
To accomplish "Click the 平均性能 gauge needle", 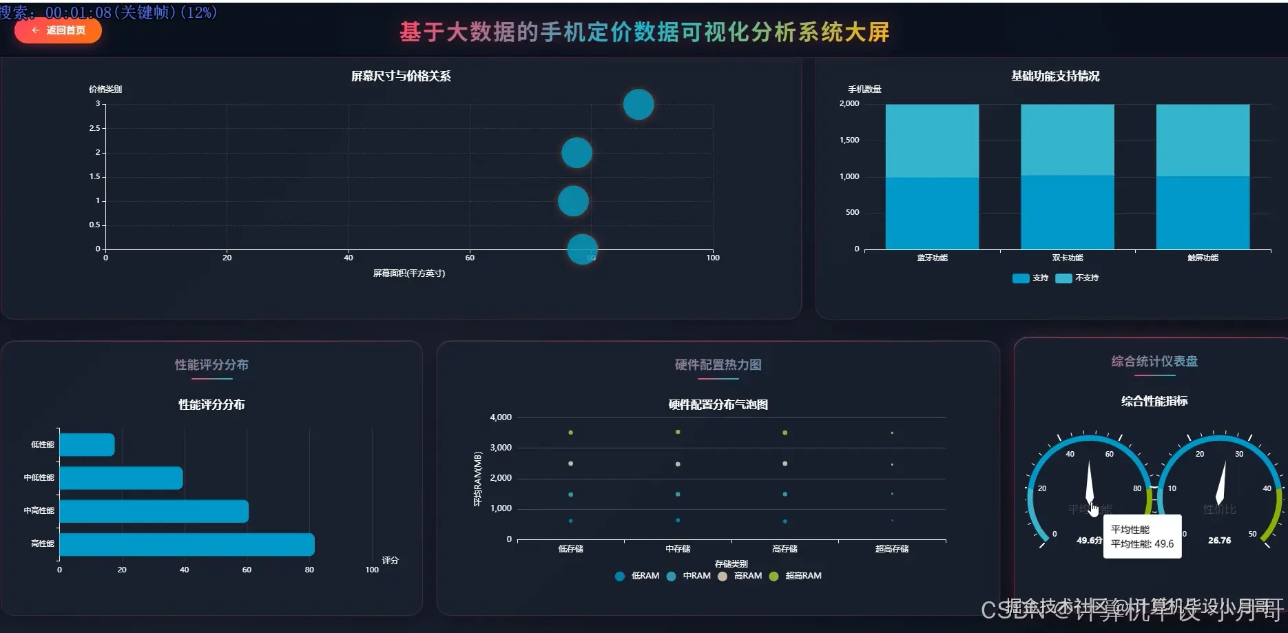I will [1089, 482].
